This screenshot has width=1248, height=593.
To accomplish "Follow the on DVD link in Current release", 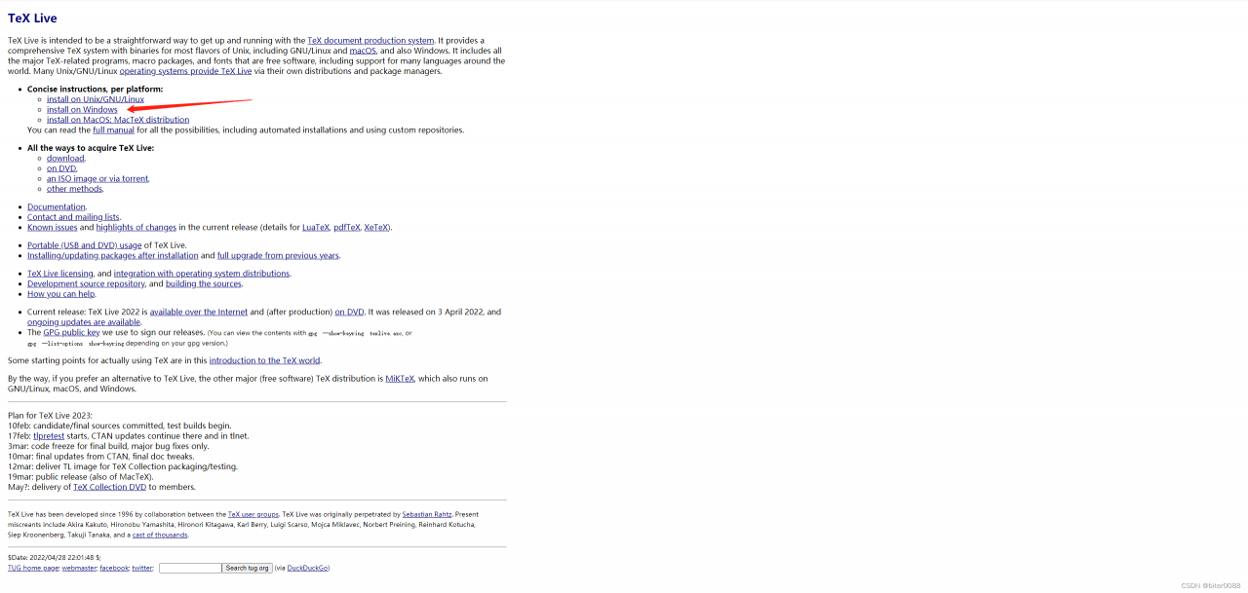I will (349, 312).
